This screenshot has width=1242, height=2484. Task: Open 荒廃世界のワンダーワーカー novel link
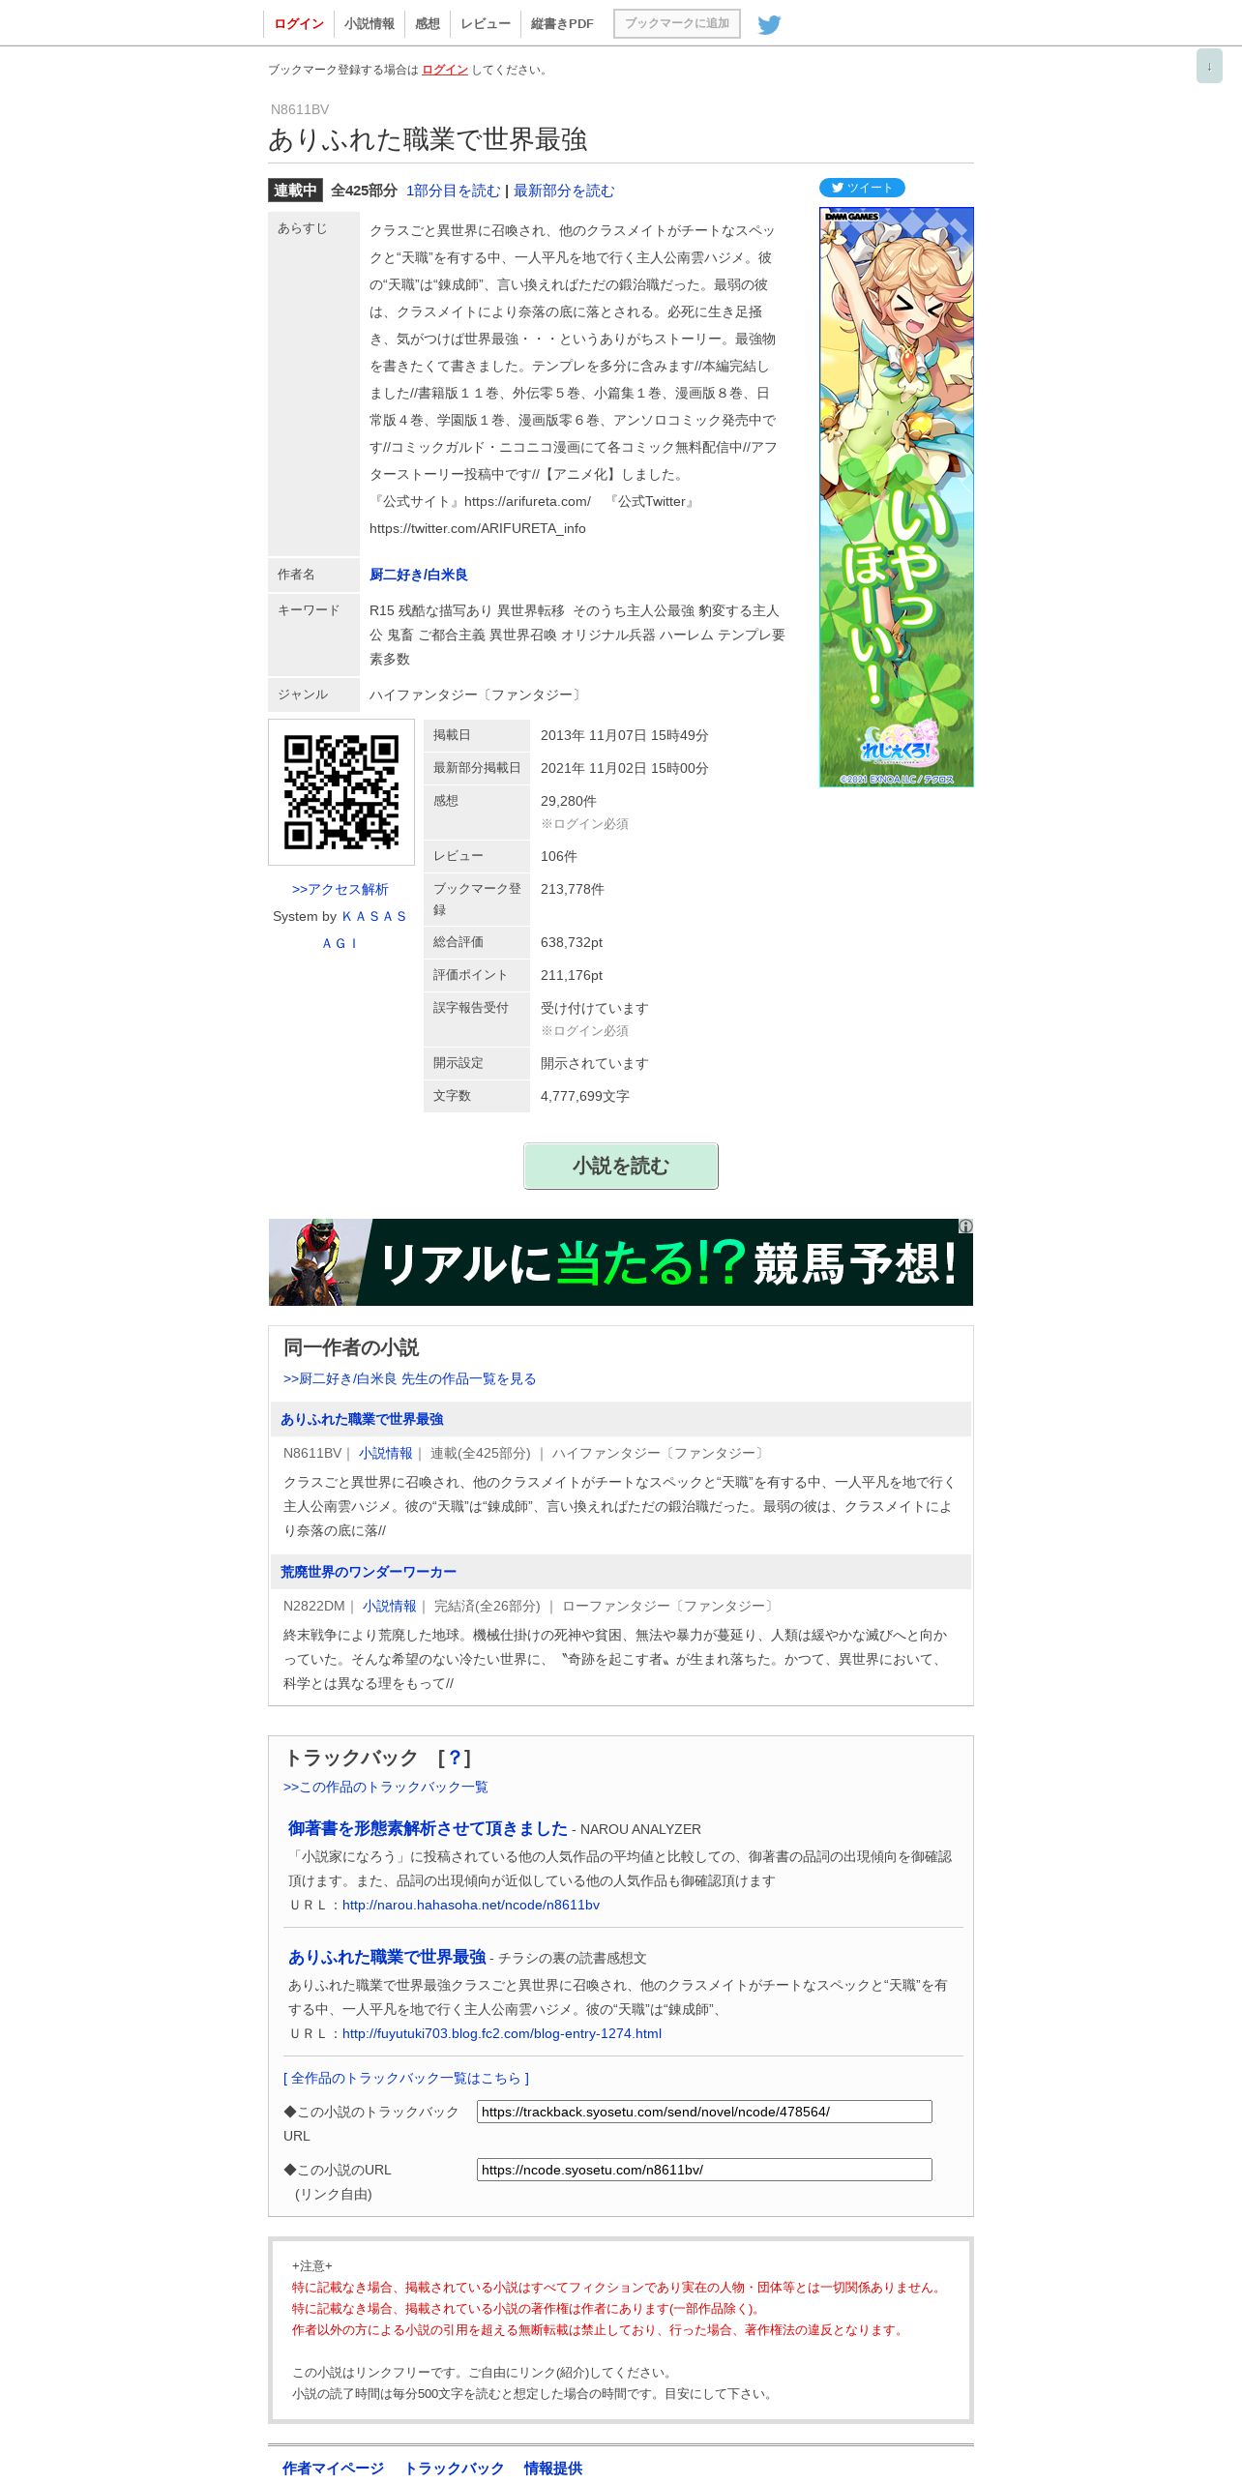[369, 1572]
